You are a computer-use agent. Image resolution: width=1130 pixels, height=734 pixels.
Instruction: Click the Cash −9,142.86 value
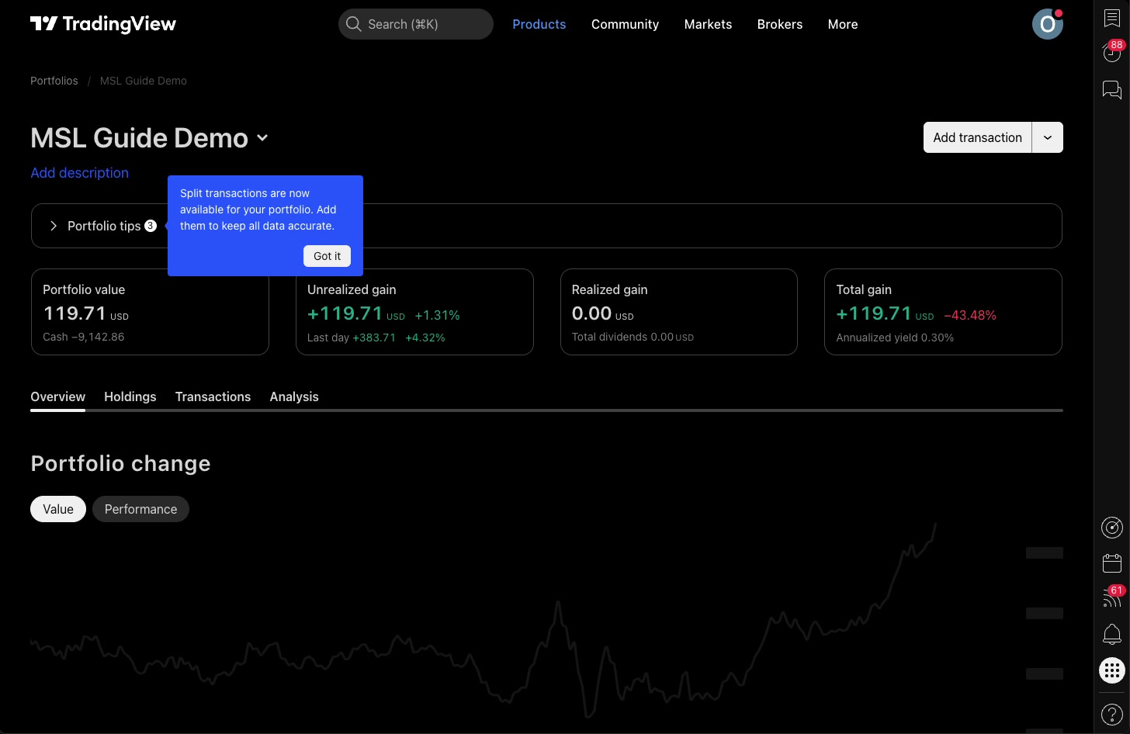[84, 337]
